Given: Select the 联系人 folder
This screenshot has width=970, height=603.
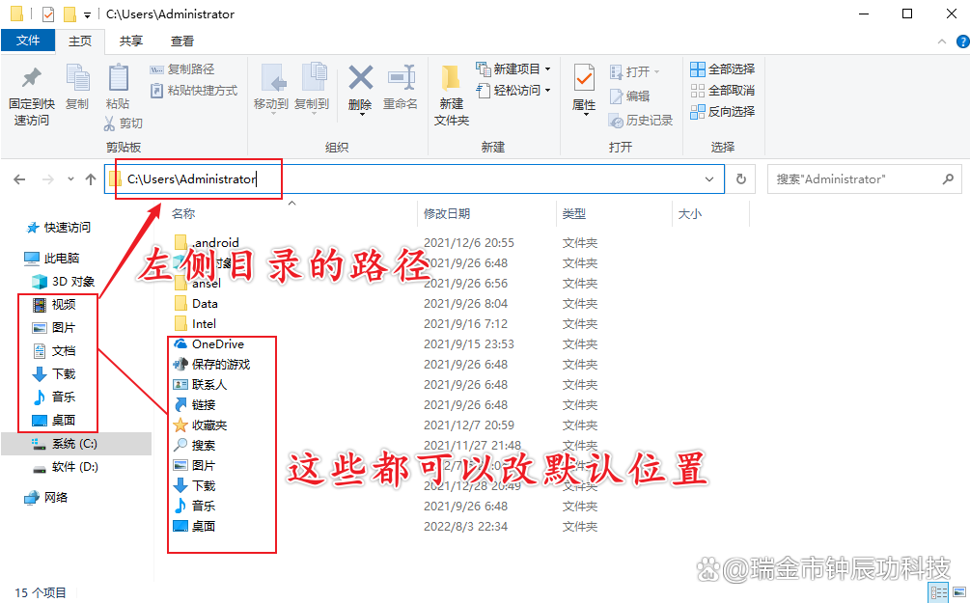Looking at the screenshot, I should click(201, 385).
